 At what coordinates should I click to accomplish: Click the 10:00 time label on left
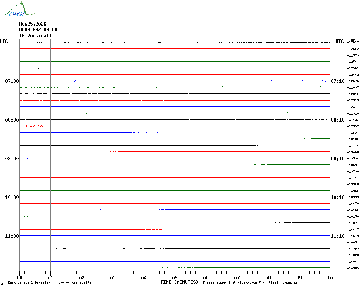pyautogui.click(x=12, y=197)
